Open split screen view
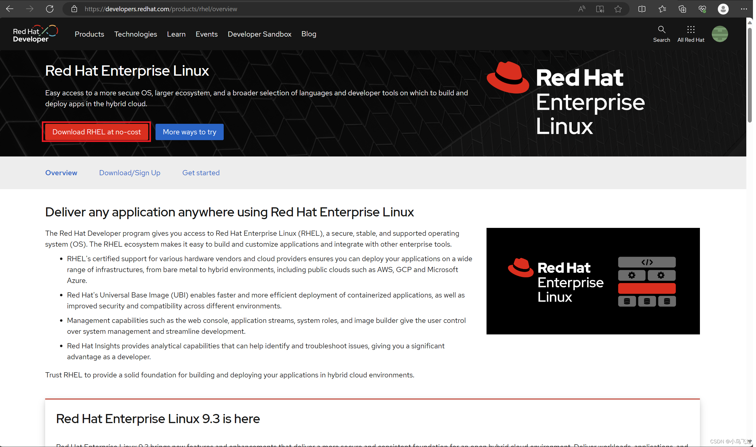Image resolution: width=756 pixels, height=447 pixels. (x=642, y=9)
